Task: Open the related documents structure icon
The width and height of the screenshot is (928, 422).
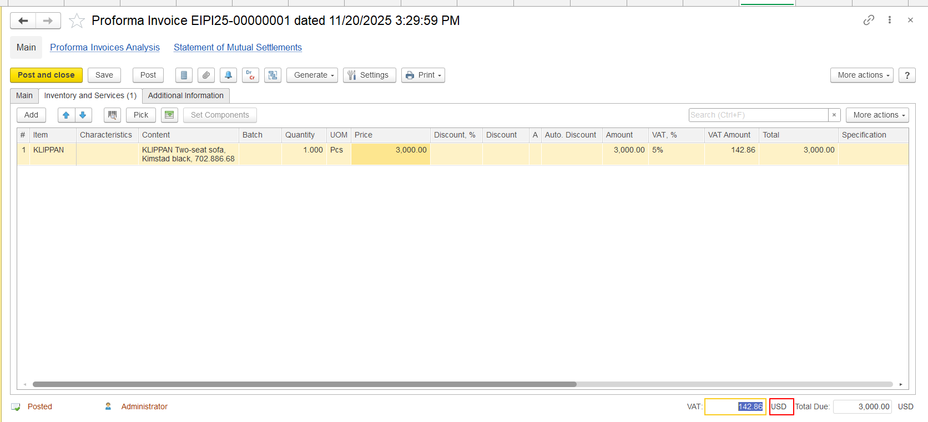Action: pyautogui.click(x=273, y=75)
